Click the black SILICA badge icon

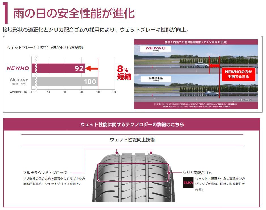point(188,183)
